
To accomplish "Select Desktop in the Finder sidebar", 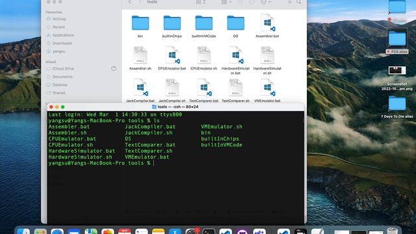I will [60, 85].
